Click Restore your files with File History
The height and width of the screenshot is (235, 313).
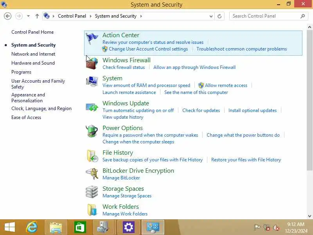[246, 160]
